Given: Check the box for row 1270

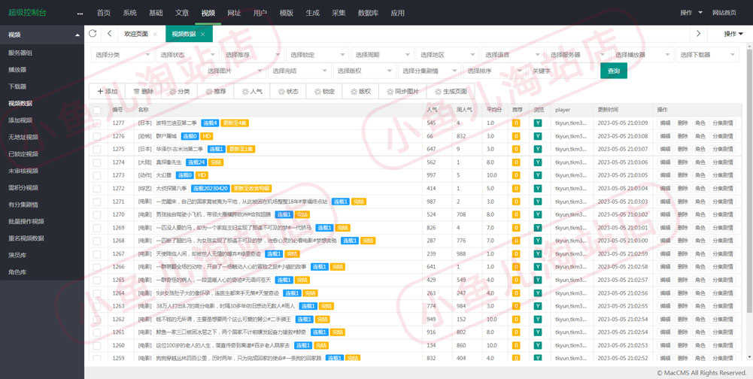Looking at the screenshot, I should point(97,214).
